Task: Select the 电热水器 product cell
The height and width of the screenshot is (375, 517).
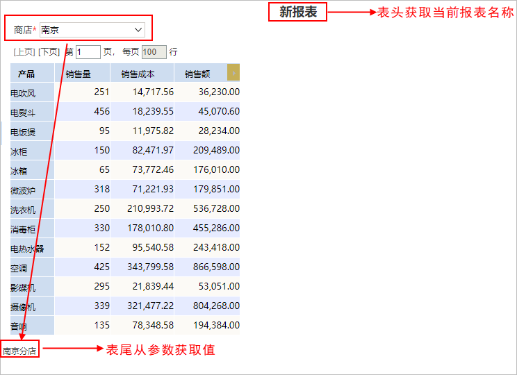Action: 32,248
